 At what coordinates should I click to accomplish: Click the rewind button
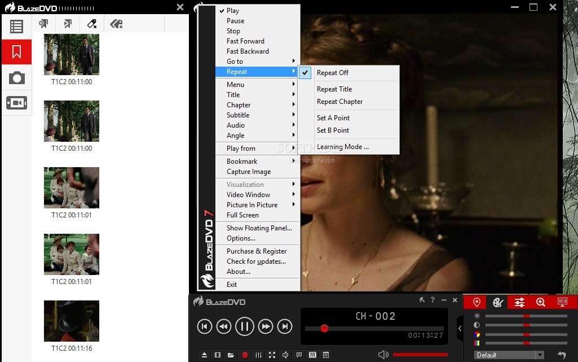(x=224, y=326)
